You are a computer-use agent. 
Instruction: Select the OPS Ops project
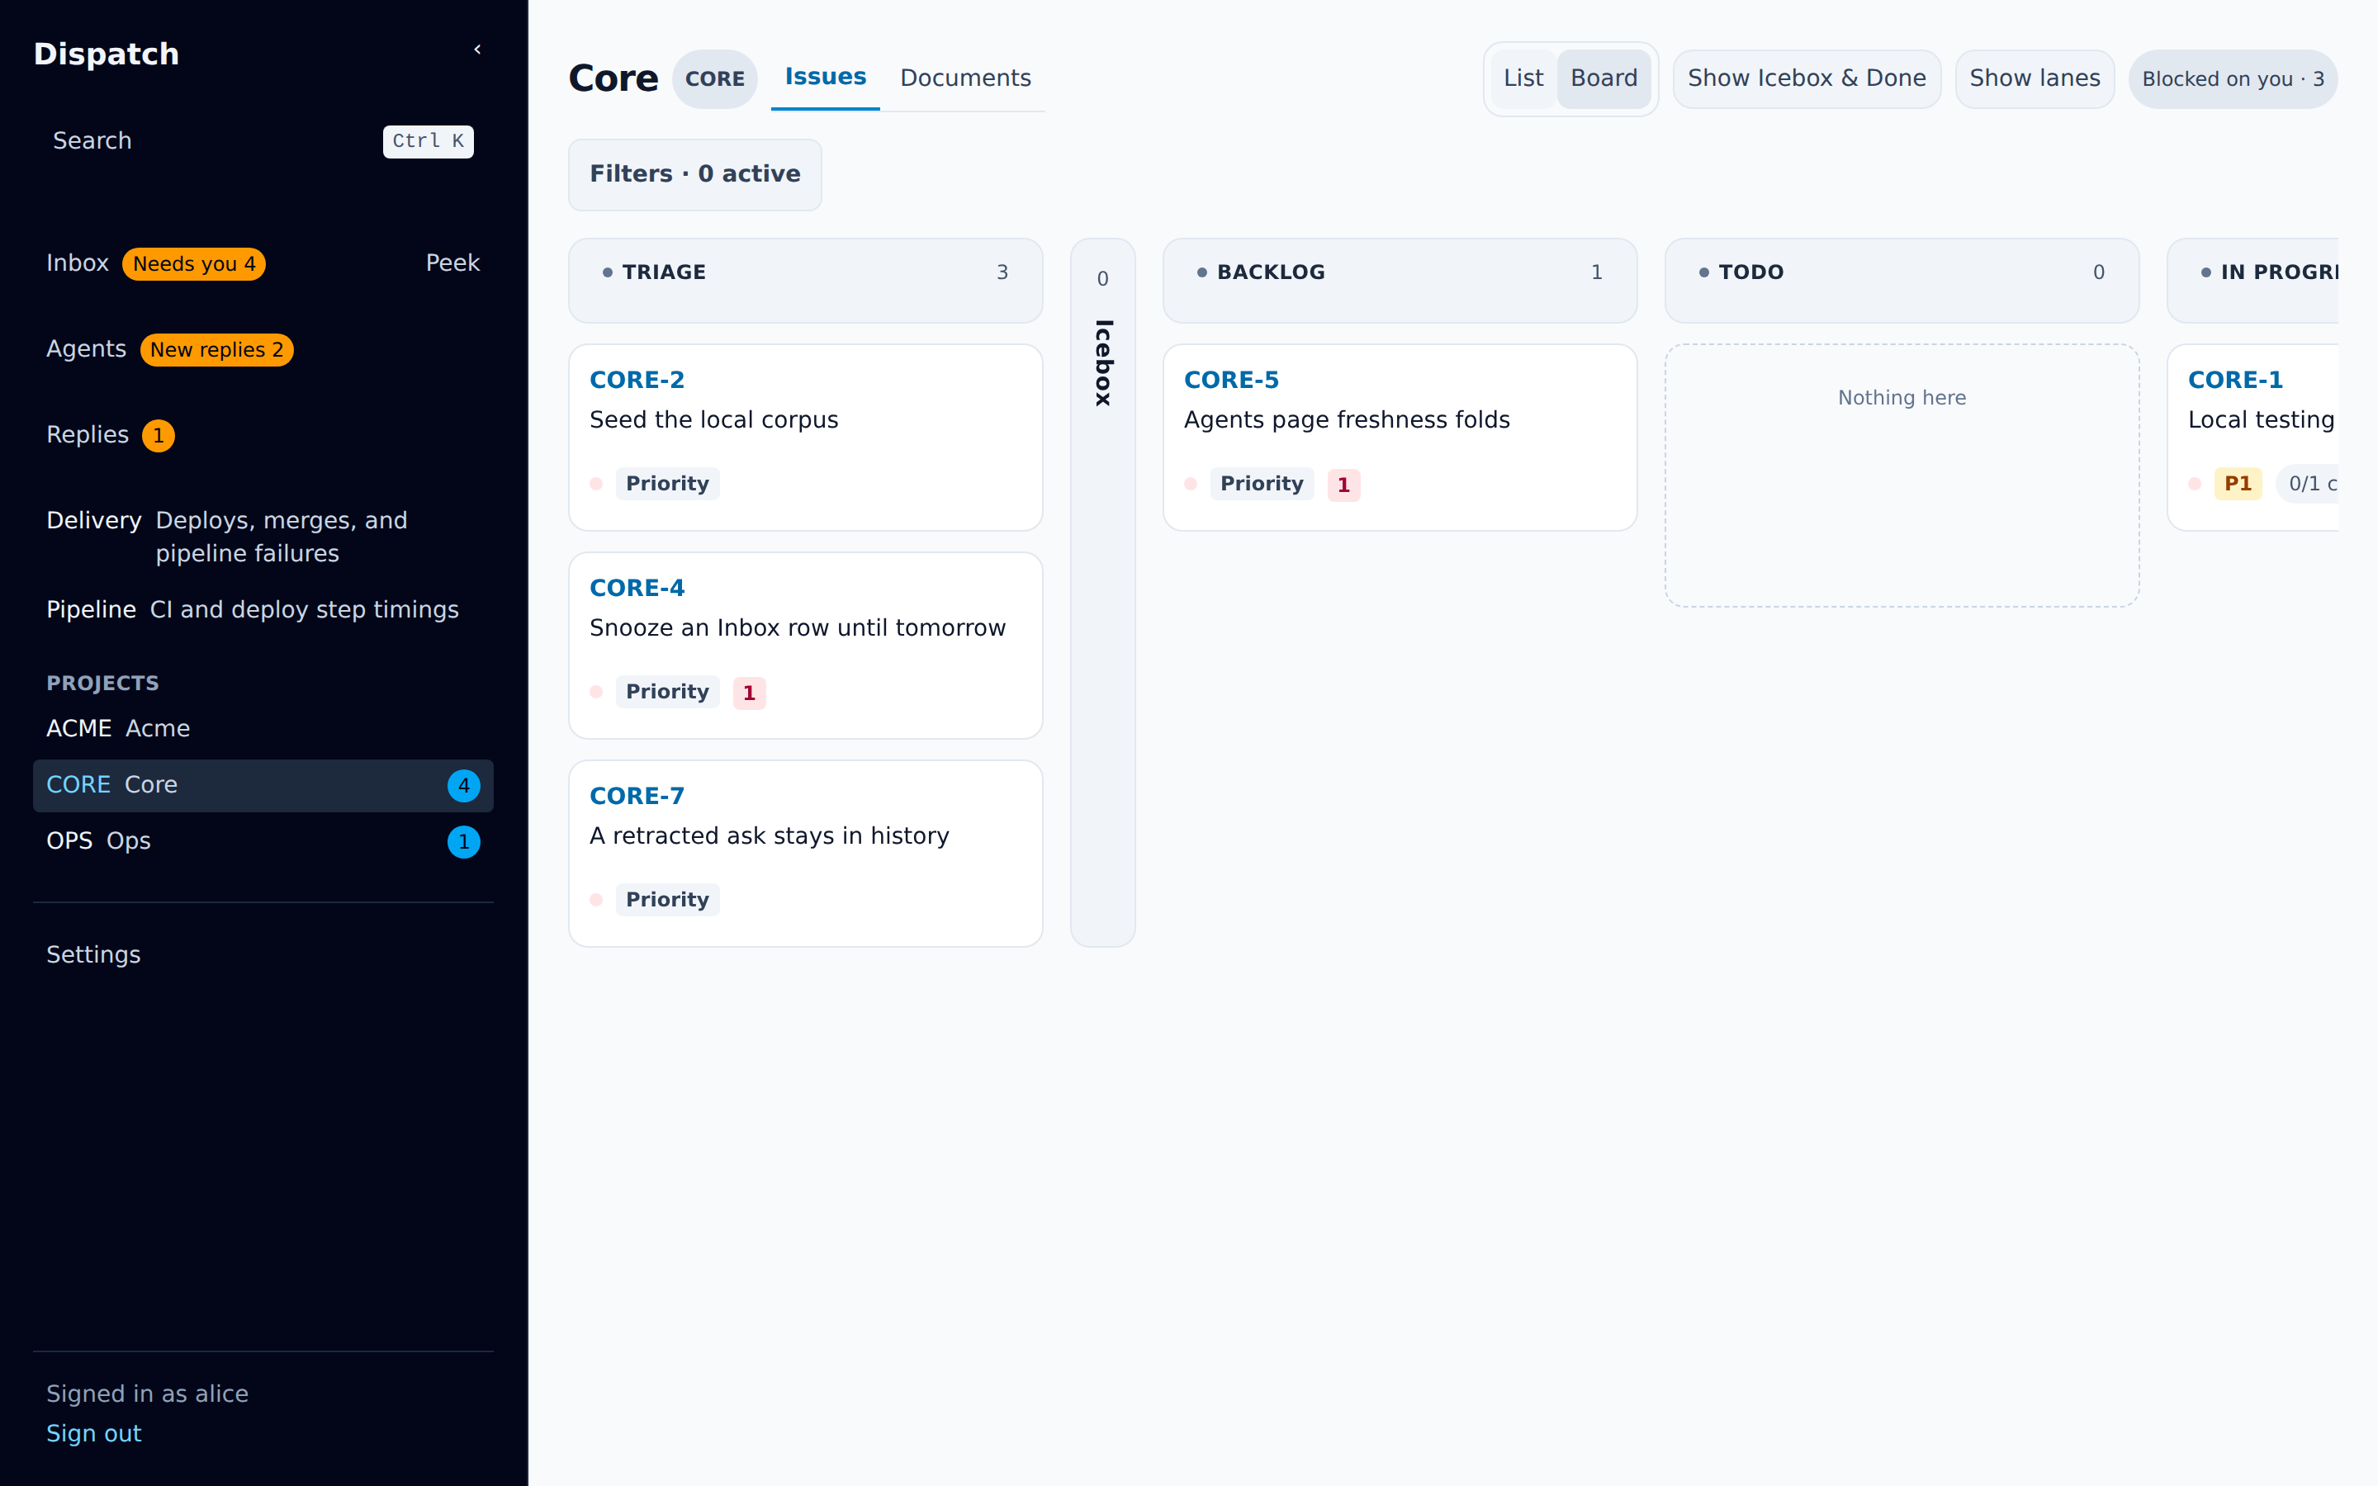(263, 841)
